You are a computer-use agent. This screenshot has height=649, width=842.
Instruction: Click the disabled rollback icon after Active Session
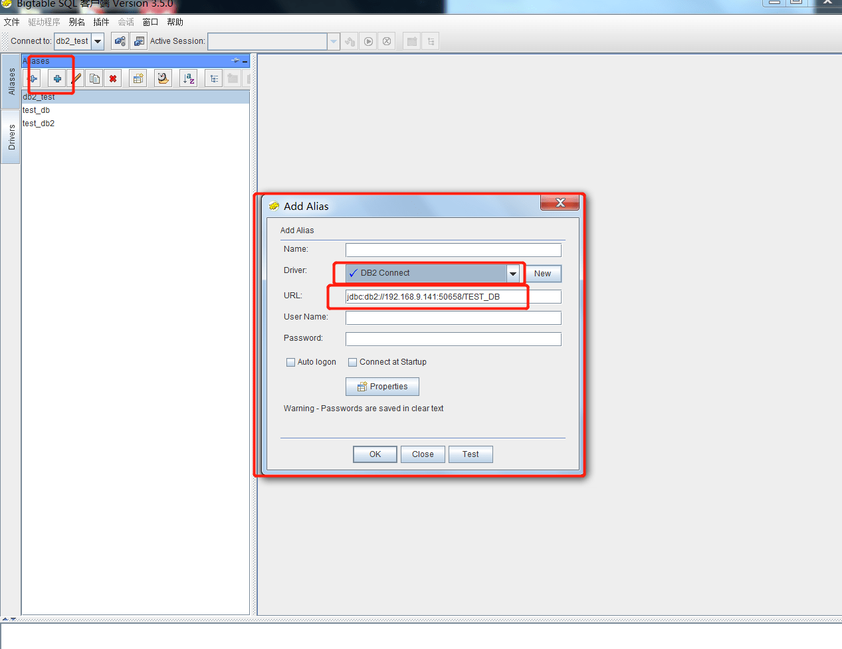(x=350, y=41)
